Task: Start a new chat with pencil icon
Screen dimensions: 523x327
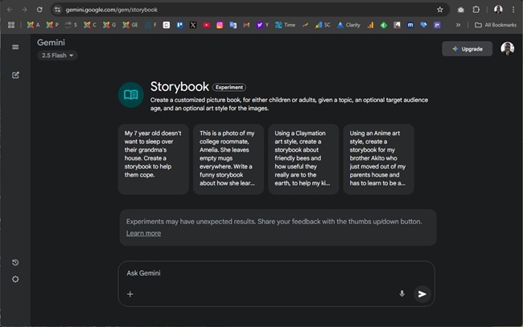Action: 15,75
